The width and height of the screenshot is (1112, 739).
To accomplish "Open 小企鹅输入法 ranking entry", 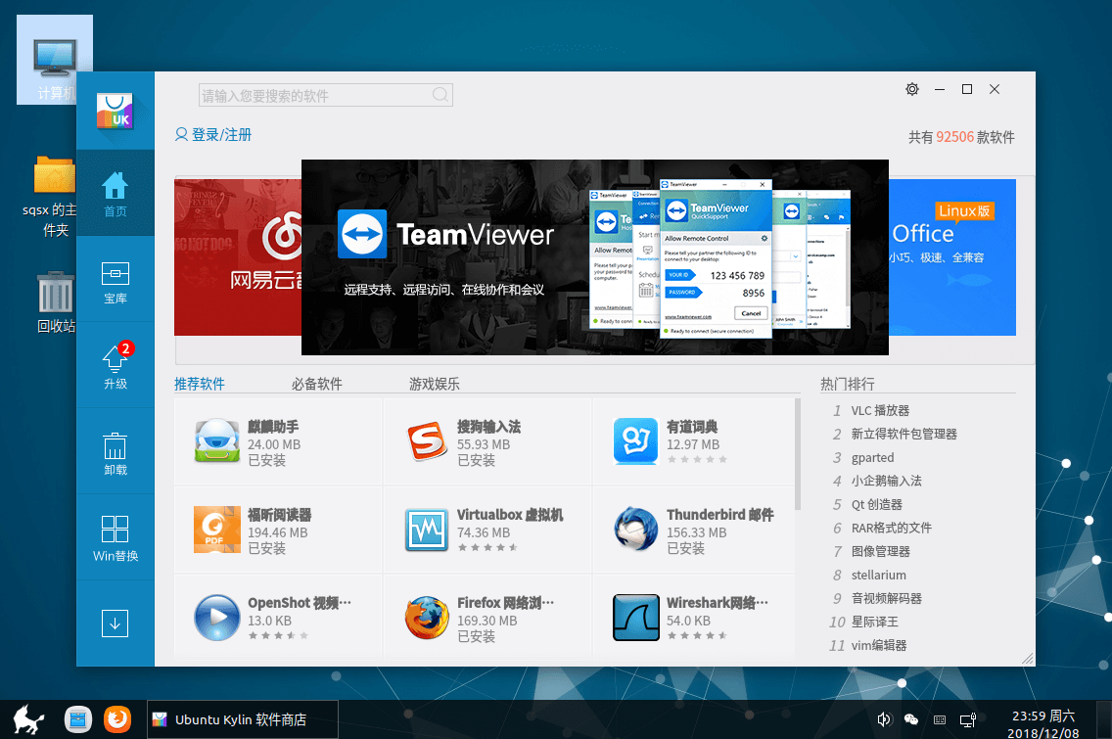I will pyautogui.click(x=886, y=481).
